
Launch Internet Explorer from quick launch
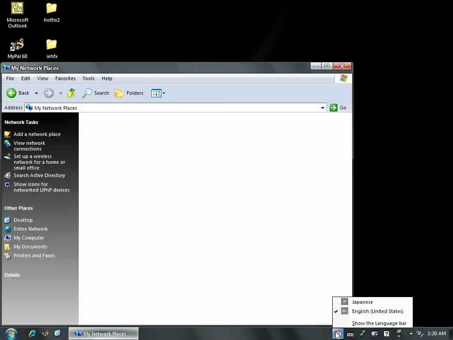click(32, 333)
